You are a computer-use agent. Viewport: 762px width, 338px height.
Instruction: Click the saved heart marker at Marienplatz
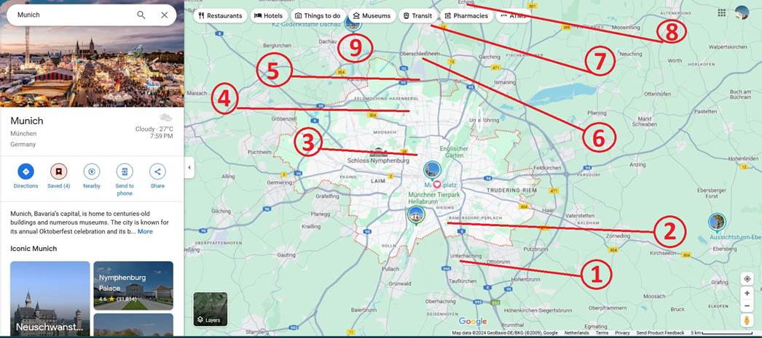[437, 185]
